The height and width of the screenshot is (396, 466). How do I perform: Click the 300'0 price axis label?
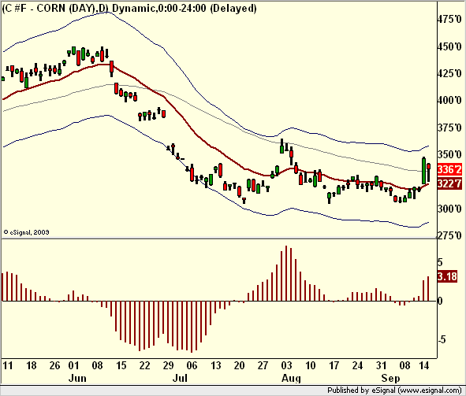(449, 209)
